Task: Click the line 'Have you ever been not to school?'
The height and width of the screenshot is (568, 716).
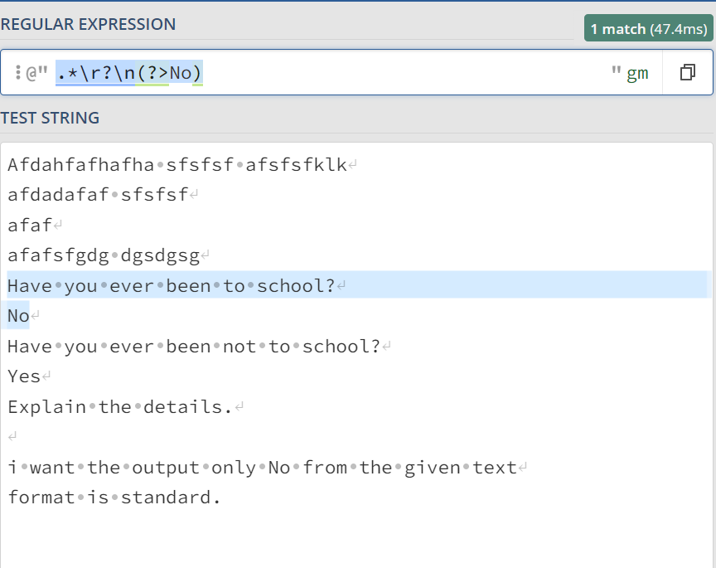Action: click(193, 347)
